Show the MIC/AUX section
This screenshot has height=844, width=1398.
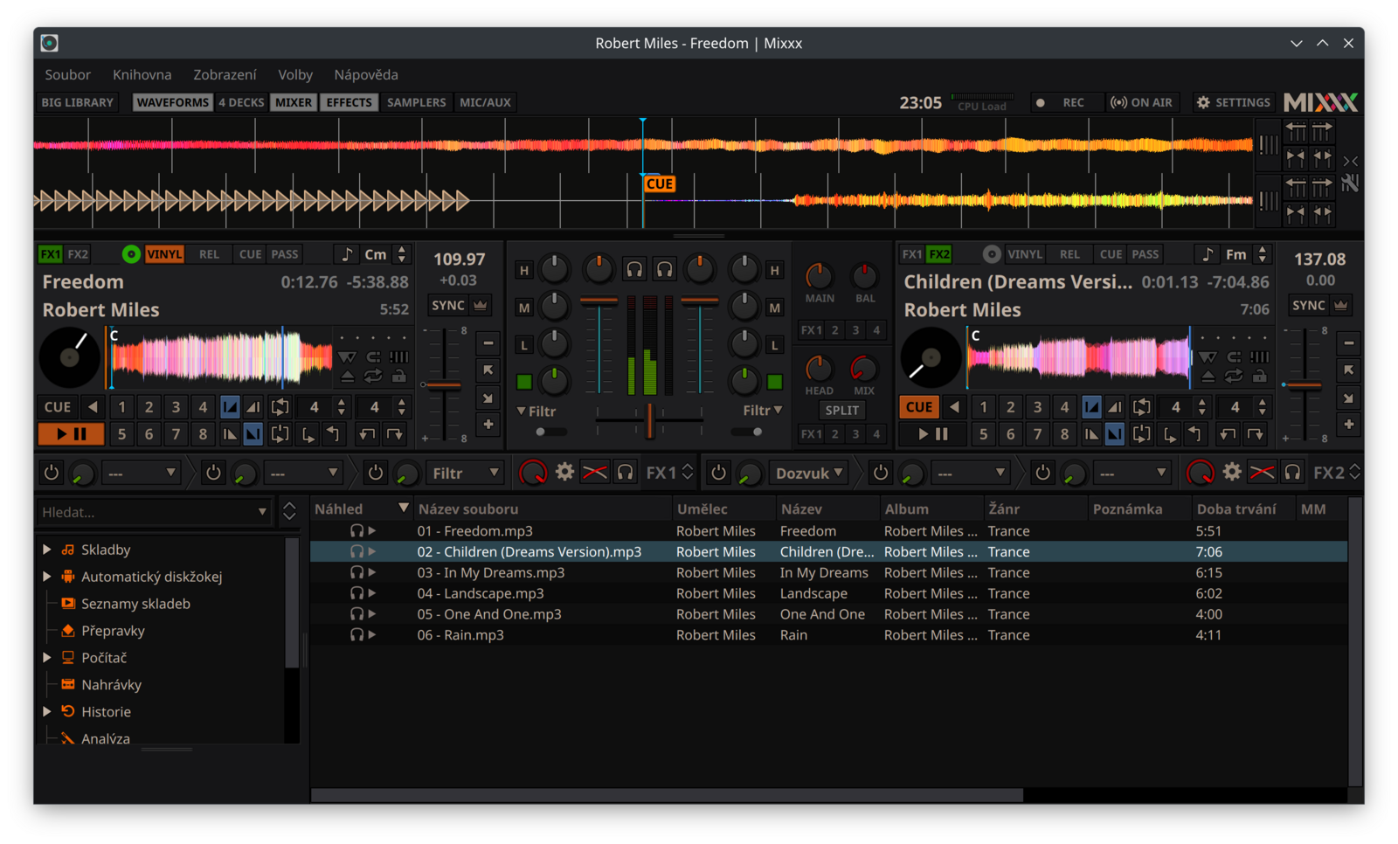click(x=485, y=102)
